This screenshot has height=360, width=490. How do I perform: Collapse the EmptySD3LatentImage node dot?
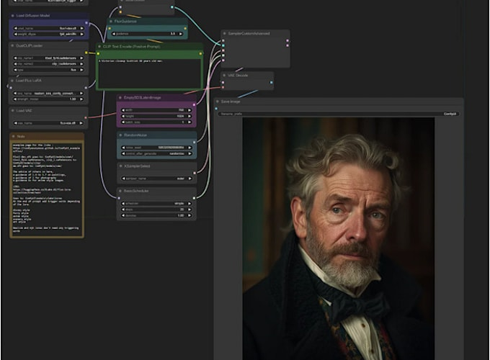pos(120,97)
